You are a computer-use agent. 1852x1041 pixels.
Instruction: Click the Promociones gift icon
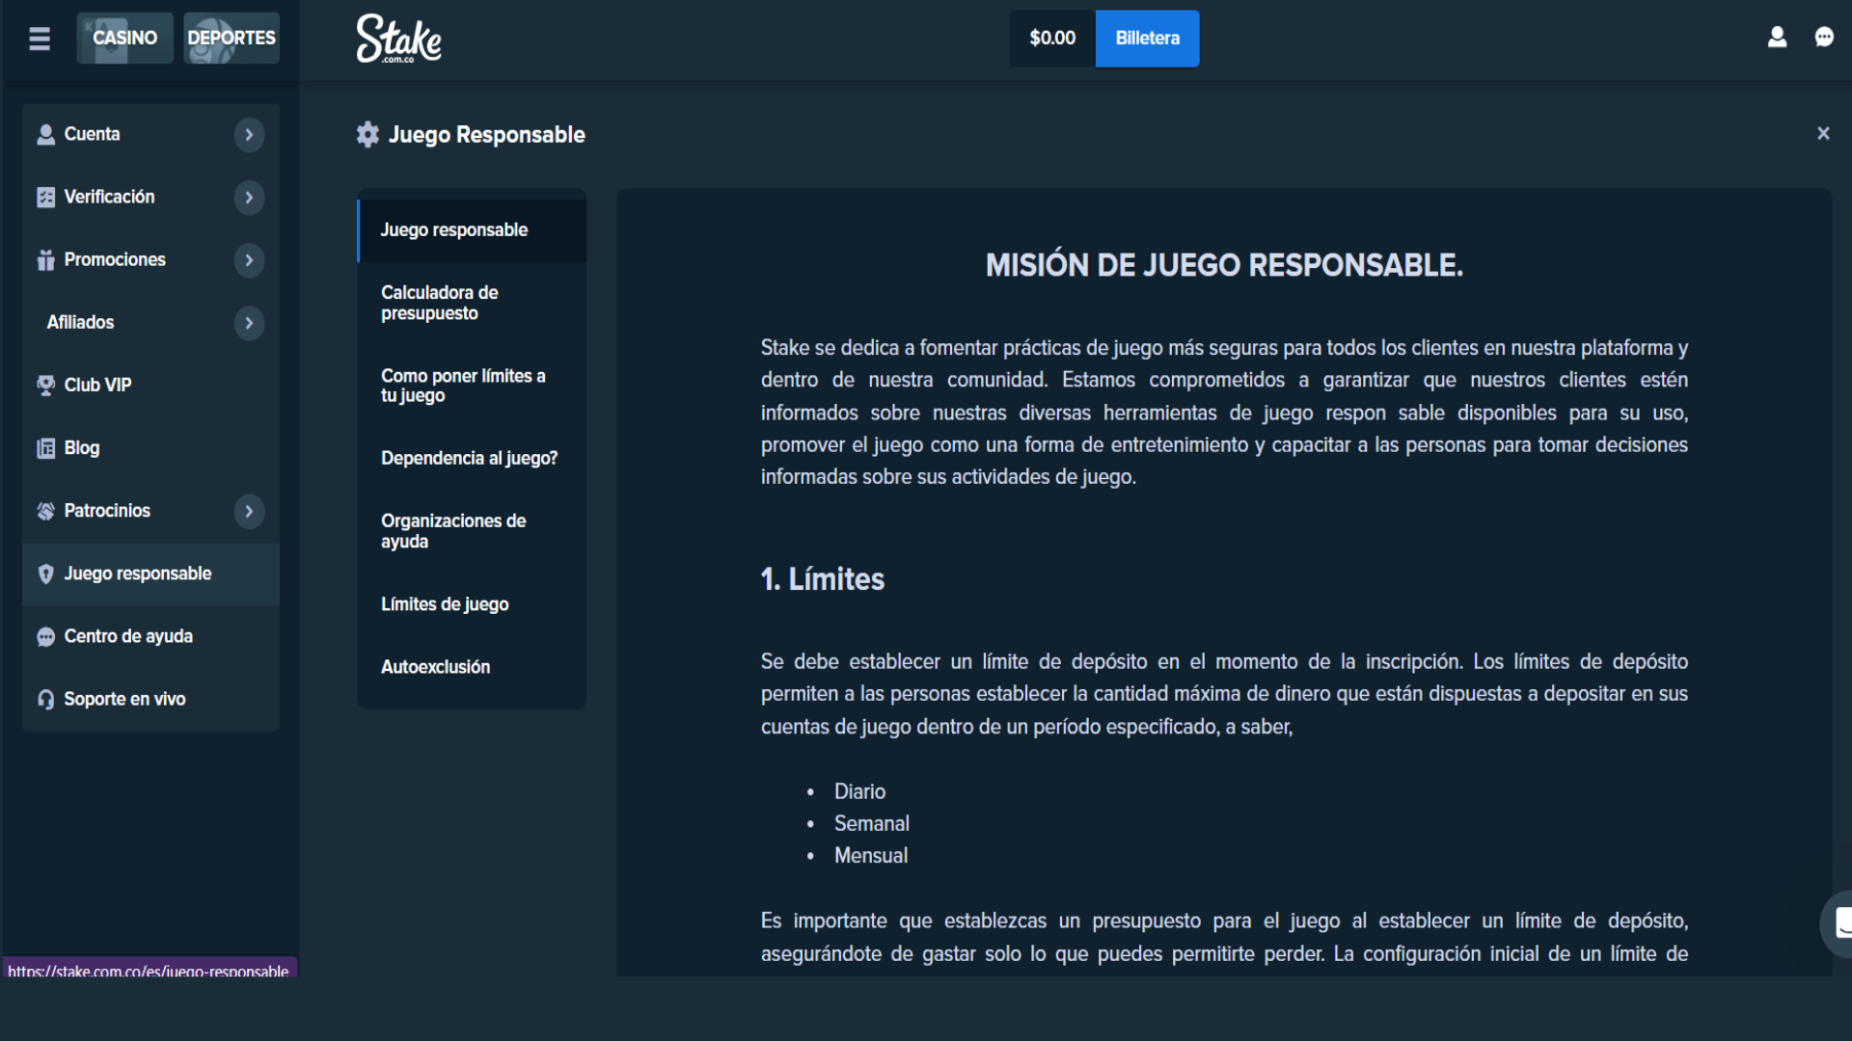45,260
